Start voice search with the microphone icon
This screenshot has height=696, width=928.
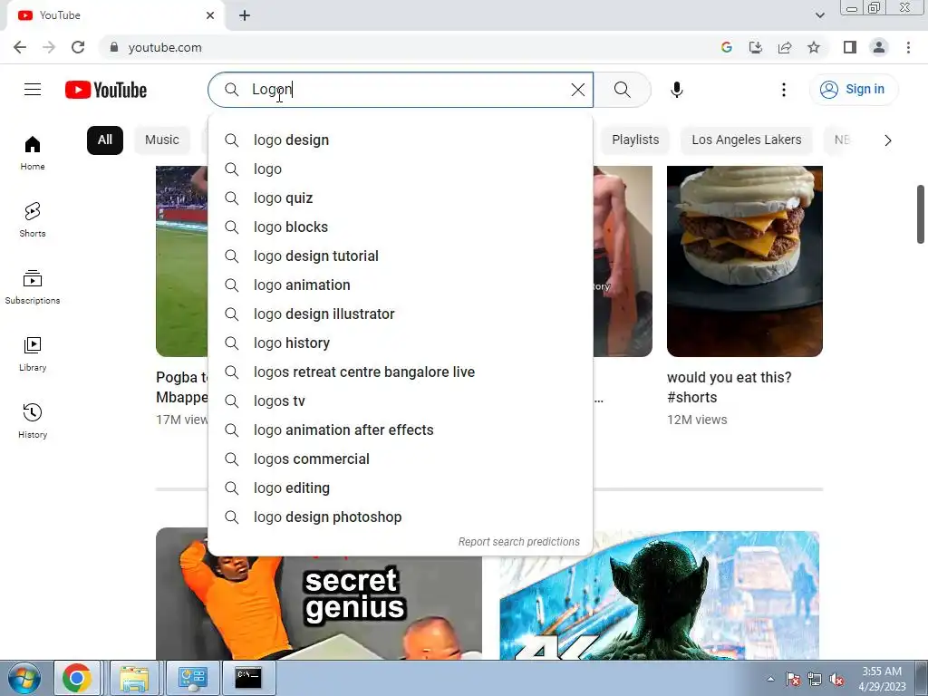pos(676,90)
